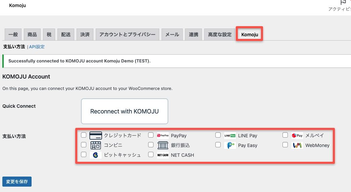Tick the 銀行振込 checkbox
The image size is (351, 192).
click(x=151, y=145)
